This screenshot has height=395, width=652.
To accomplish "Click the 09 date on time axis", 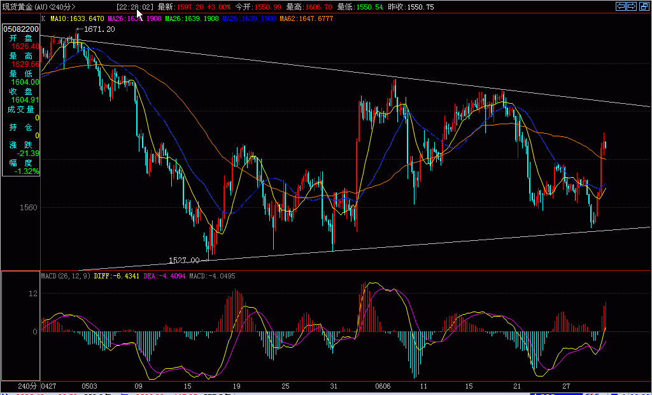I will 138,385.
